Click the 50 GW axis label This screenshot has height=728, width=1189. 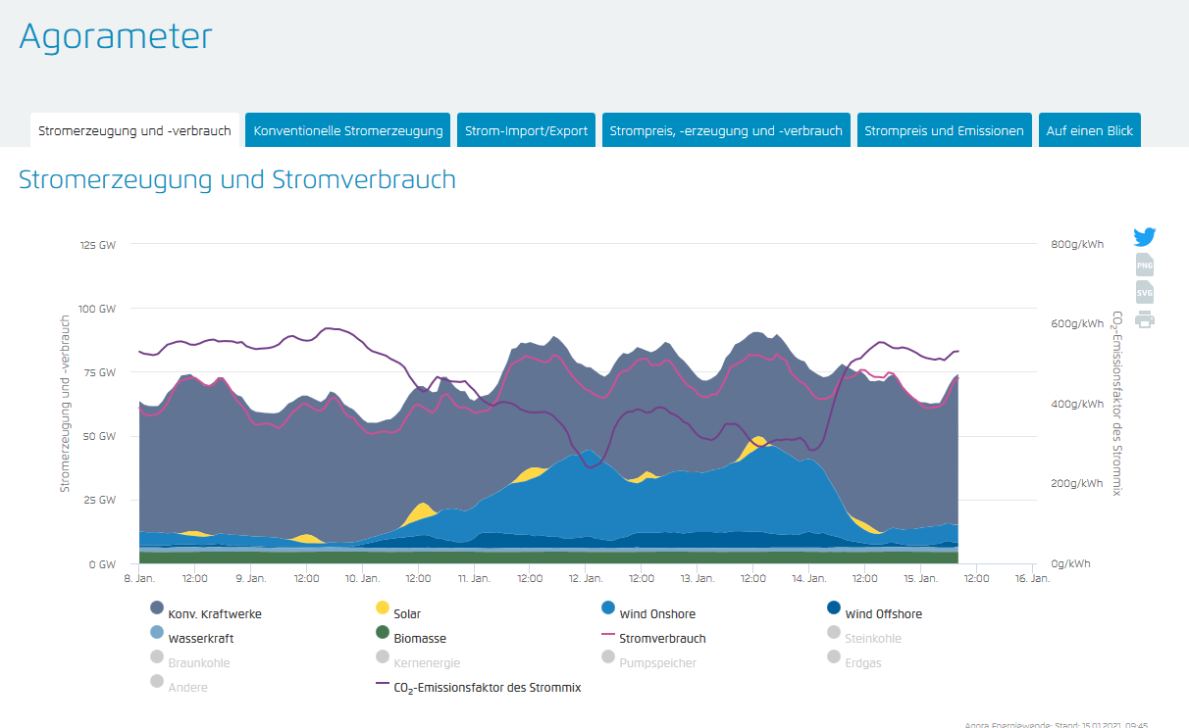[101, 436]
